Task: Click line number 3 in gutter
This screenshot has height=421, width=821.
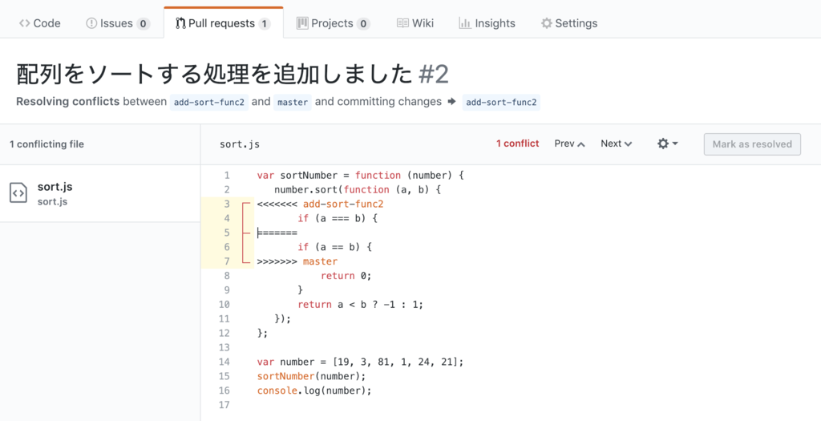Action: 227,204
